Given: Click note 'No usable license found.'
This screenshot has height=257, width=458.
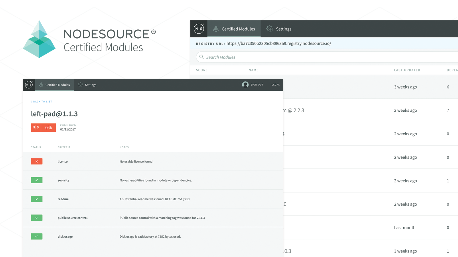Looking at the screenshot, I should tap(137, 162).
